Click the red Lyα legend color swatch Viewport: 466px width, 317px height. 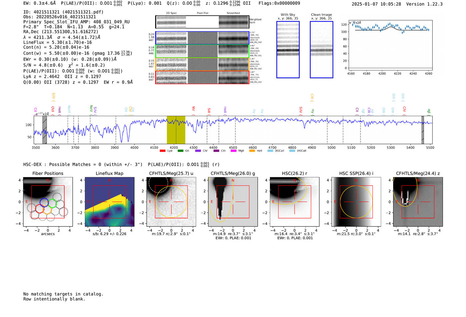[162, 151]
